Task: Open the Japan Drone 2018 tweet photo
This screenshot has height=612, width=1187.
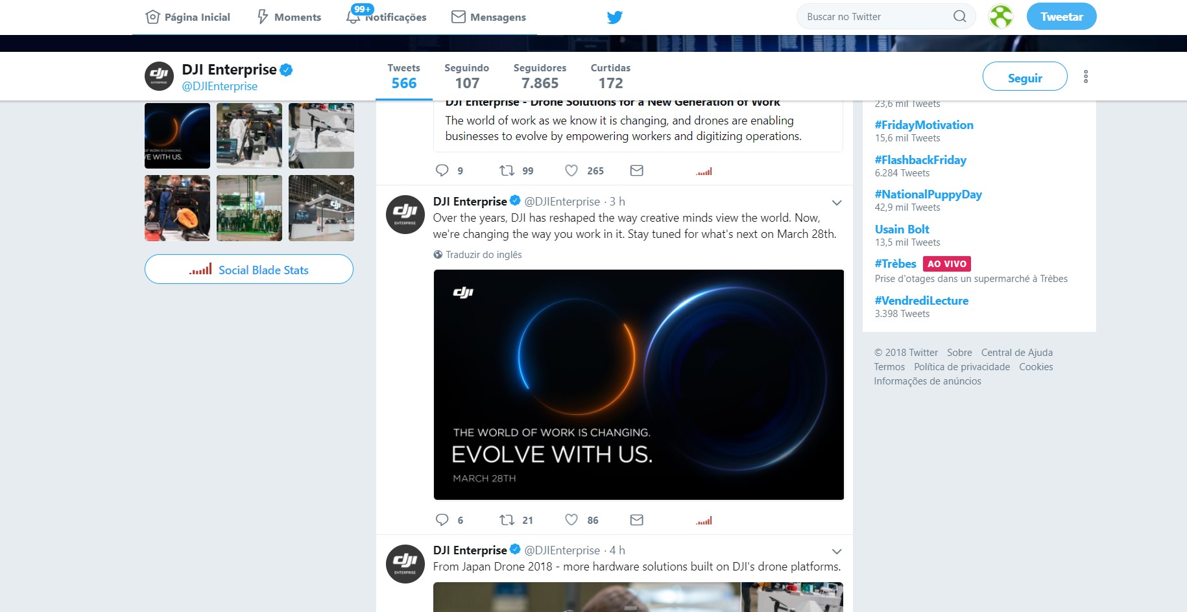Action: [587, 597]
